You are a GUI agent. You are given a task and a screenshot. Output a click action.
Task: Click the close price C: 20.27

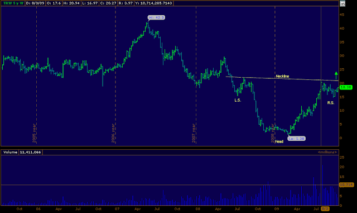(108, 3)
